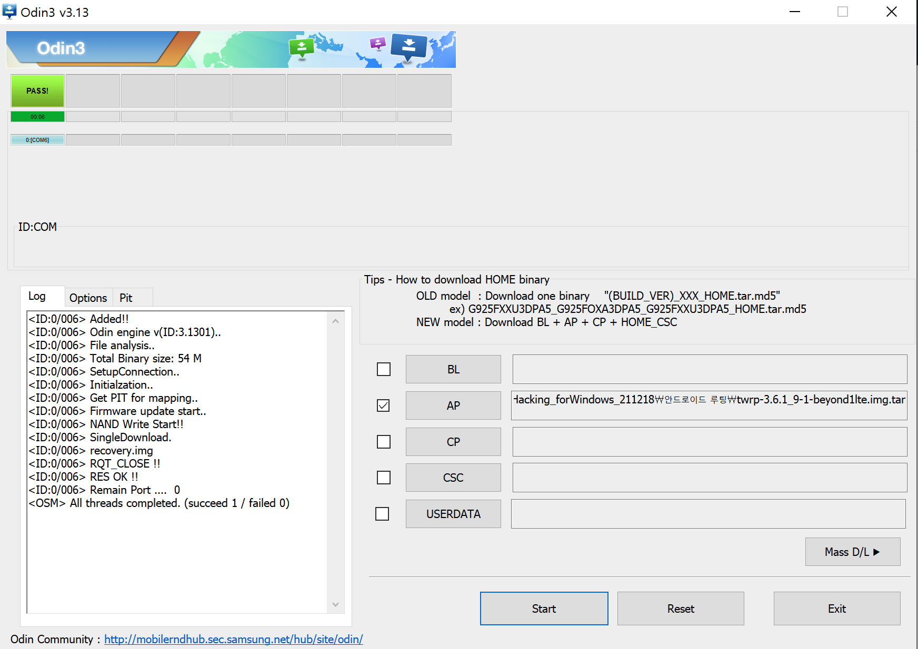Click the log line 'SingleDownload.'

pos(100,438)
